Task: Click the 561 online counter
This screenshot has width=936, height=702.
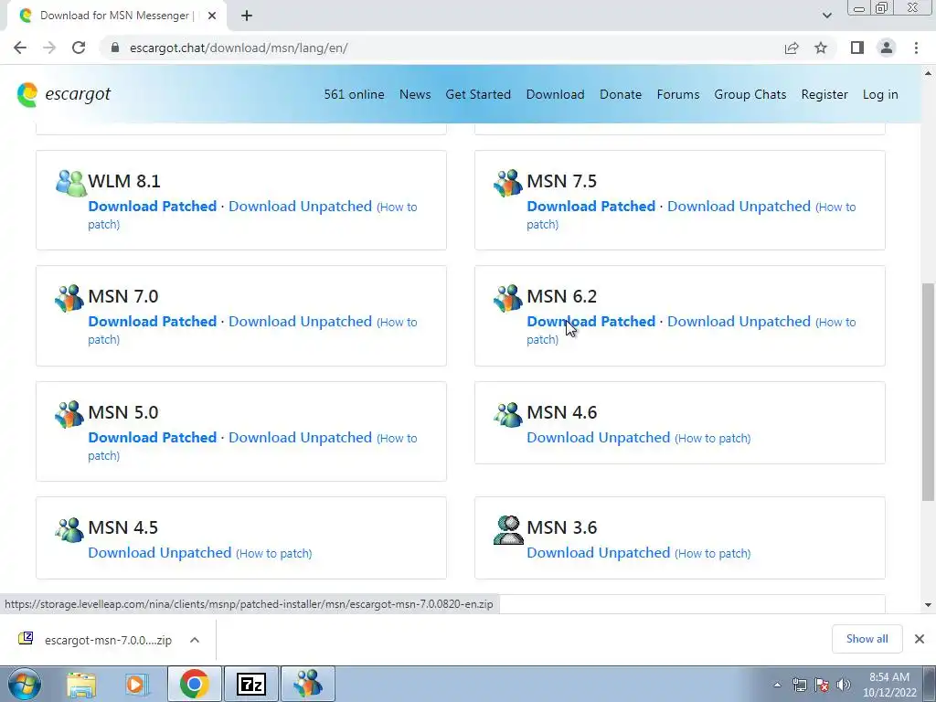Action: click(x=354, y=94)
